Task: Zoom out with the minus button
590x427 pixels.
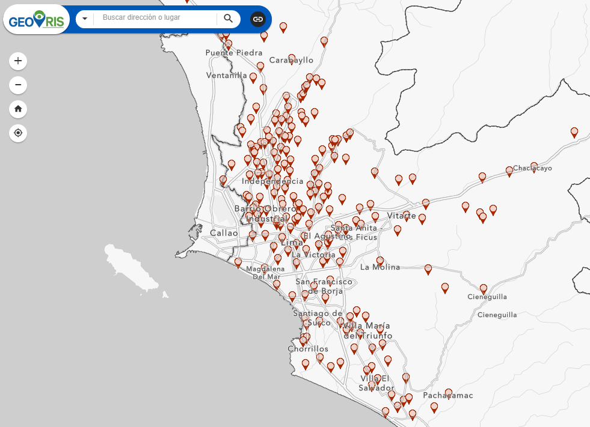Action: click(x=18, y=85)
